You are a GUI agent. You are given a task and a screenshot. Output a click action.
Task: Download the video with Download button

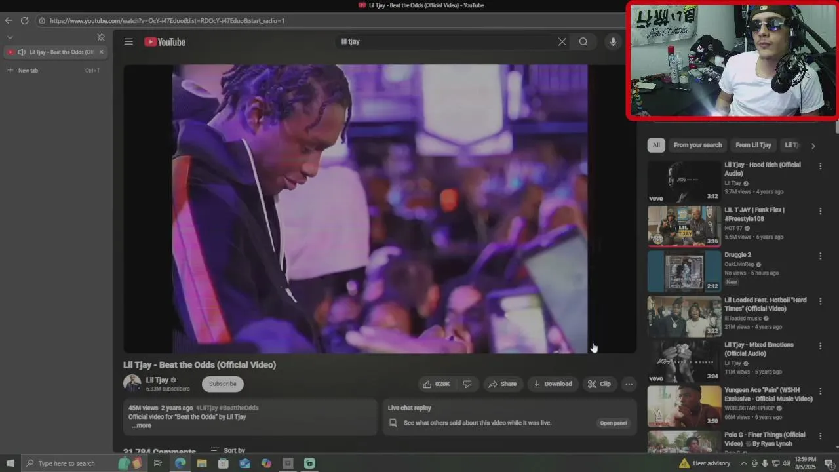(x=553, y=384)
